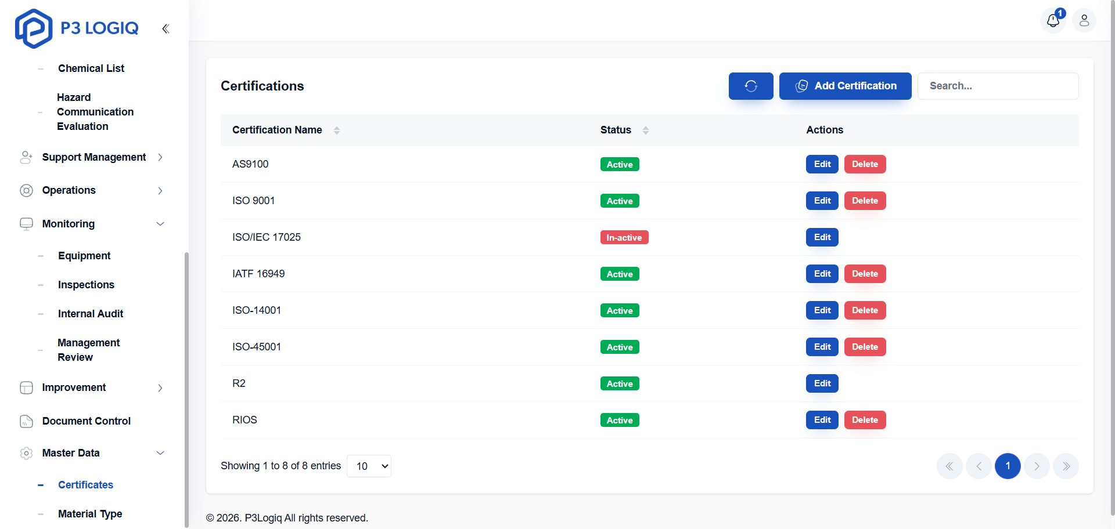Screen dimensions: 1115x529
Task: Click the Support Management person icon
Action: [x=26, y=157]
